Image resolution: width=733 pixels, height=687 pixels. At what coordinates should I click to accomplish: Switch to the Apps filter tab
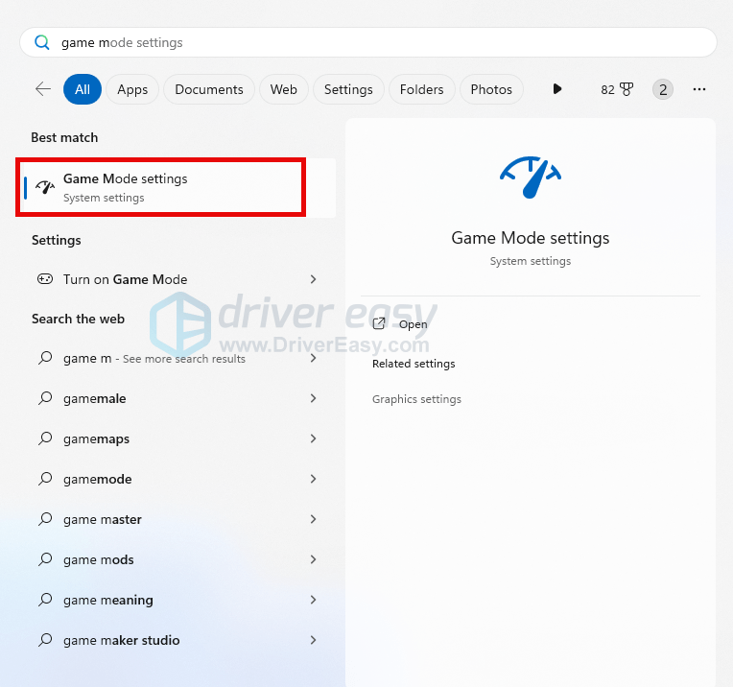click(132, 89)
